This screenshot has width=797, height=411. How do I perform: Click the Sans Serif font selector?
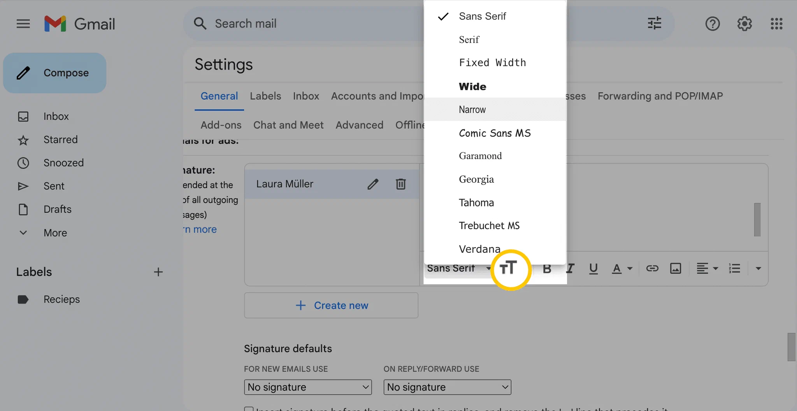[458, 268]
